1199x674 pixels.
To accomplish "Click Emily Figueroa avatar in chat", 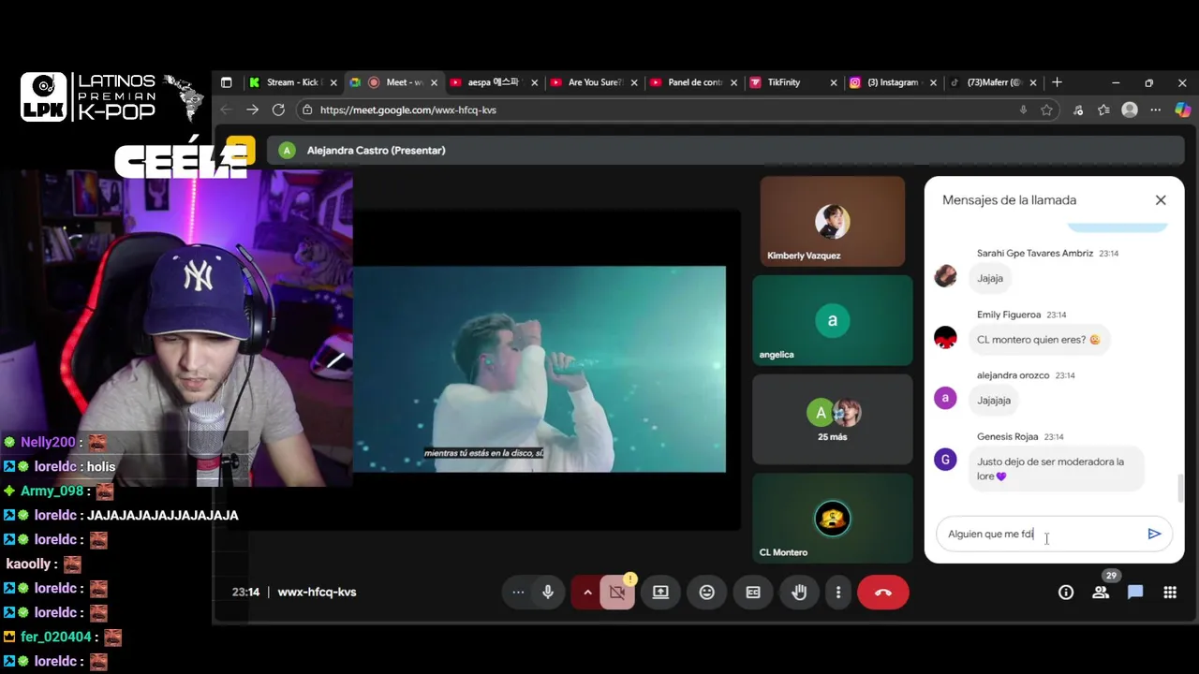I will (x=945, y=338).
